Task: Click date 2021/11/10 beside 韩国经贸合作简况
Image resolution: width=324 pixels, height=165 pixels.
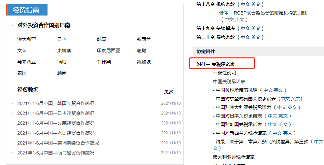Action: (x=171, y=103)
